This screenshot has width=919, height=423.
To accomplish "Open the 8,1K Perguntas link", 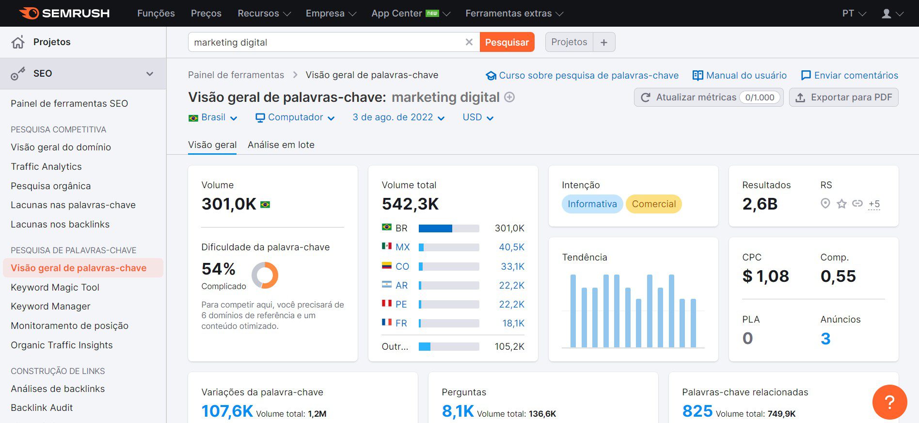I will (458, 411).
